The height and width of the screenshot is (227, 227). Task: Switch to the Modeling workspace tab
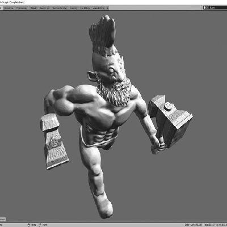9,8
